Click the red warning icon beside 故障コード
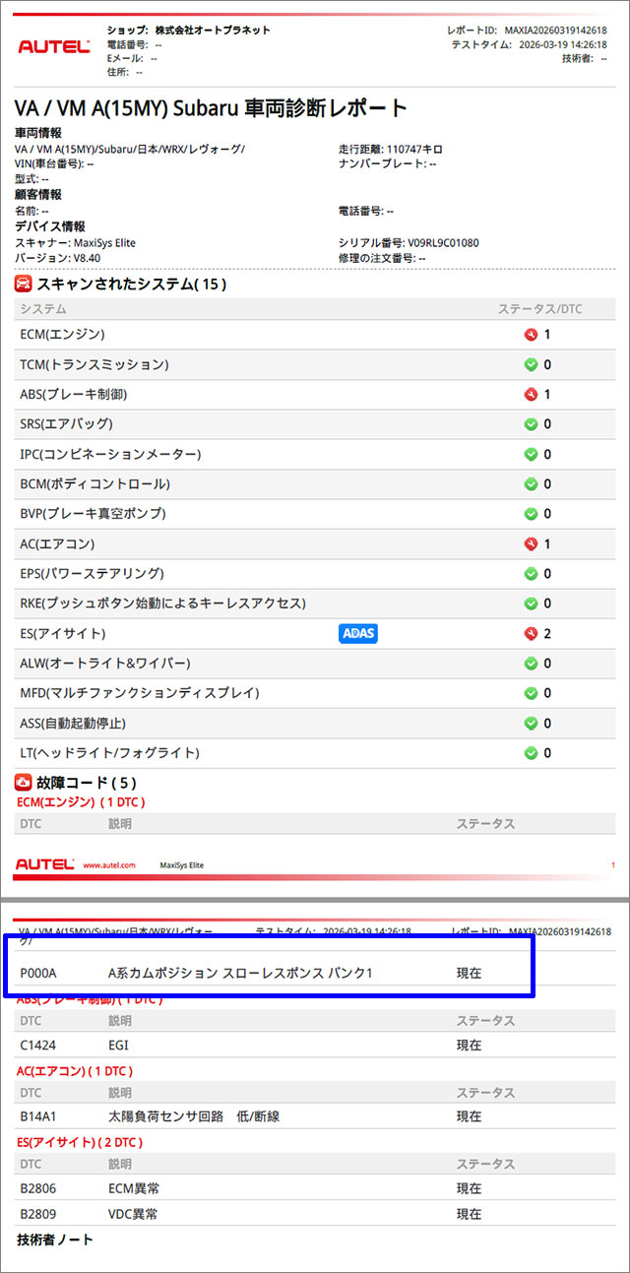Screen dimensions: 630x1273 click(x=24, y=784)
